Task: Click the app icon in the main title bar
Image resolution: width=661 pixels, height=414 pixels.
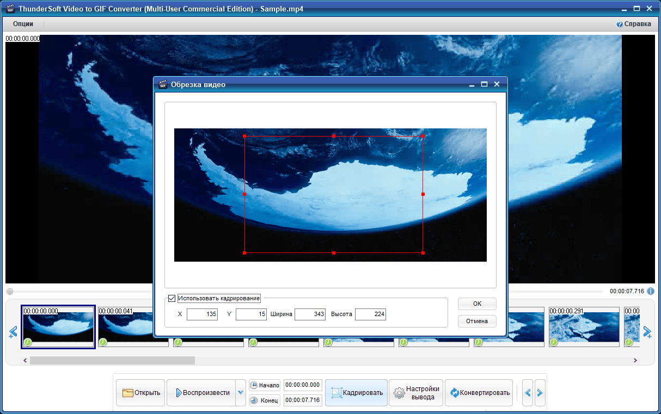Action: coord(9,9)
